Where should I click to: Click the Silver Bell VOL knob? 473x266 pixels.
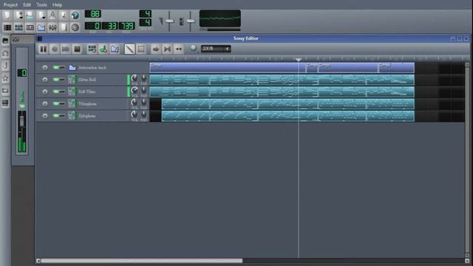[135, 78]
